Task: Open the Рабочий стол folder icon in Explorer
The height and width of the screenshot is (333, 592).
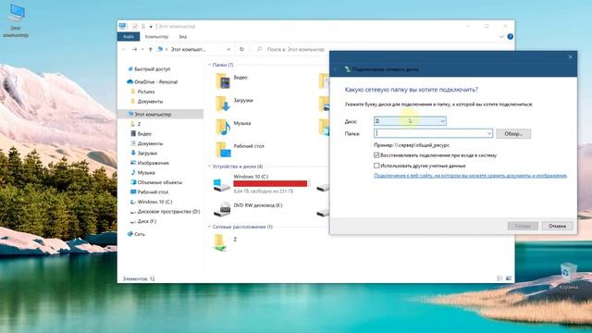Action: click(223, 150)
